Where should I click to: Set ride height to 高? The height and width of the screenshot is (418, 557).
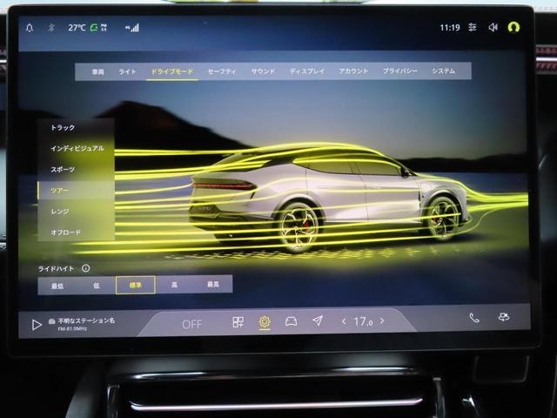tap(174, 285)
